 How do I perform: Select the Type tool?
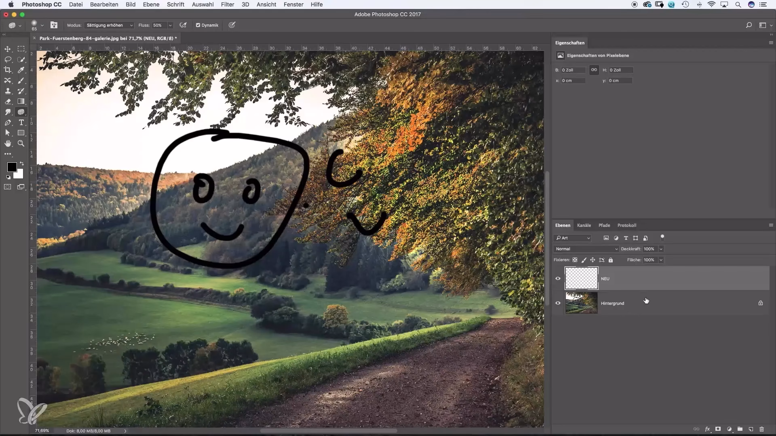[21, 122]
